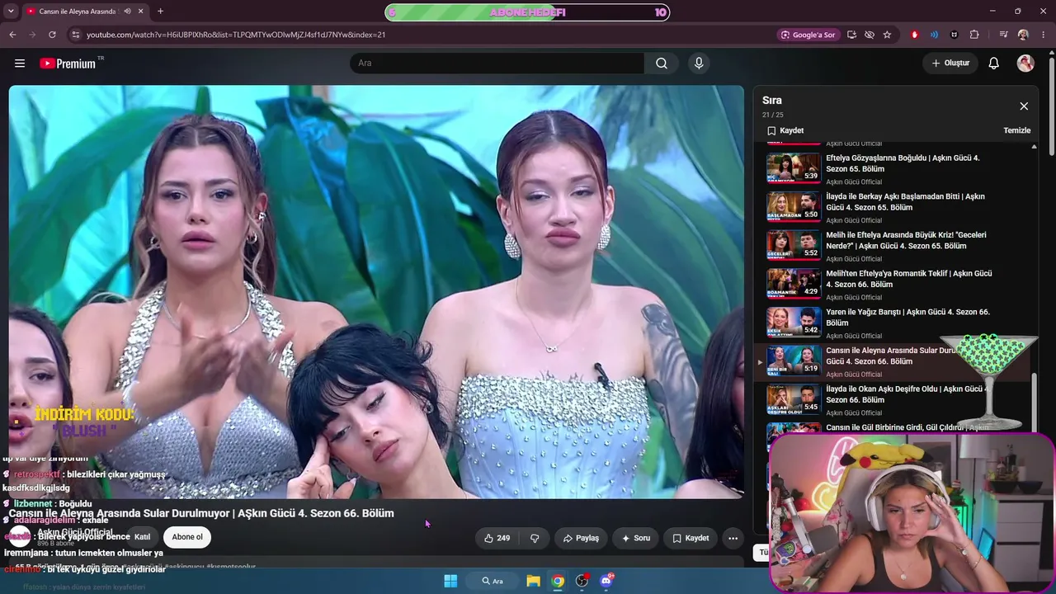Open the Chrome extensions puzzle icon

[x=974, y=35]
